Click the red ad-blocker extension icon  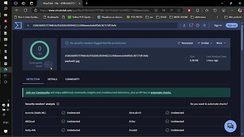coord(189,10)
